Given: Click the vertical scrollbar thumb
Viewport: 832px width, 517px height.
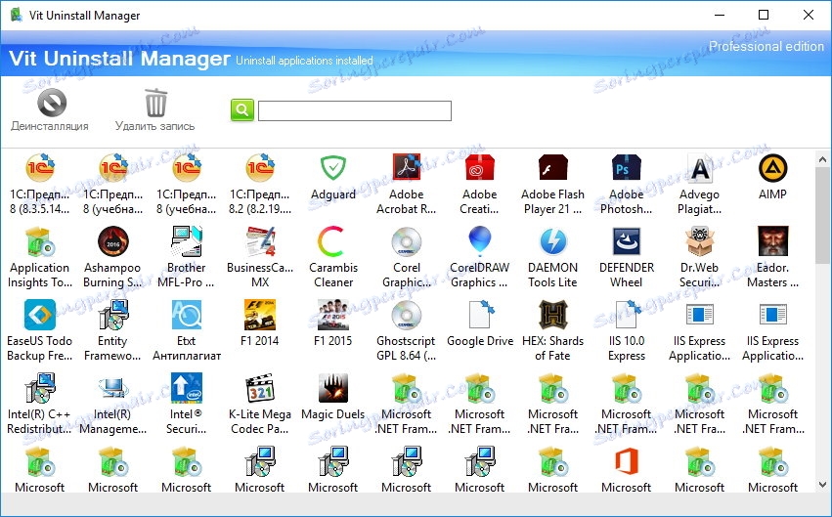Looking at the screenshot, I should click(822, 215).
